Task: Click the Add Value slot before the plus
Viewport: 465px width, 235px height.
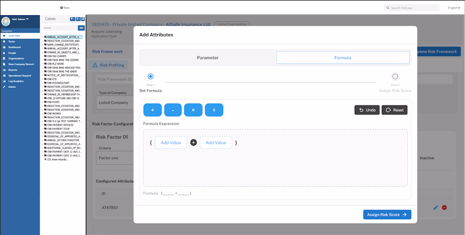Action: tap(171, 143)
